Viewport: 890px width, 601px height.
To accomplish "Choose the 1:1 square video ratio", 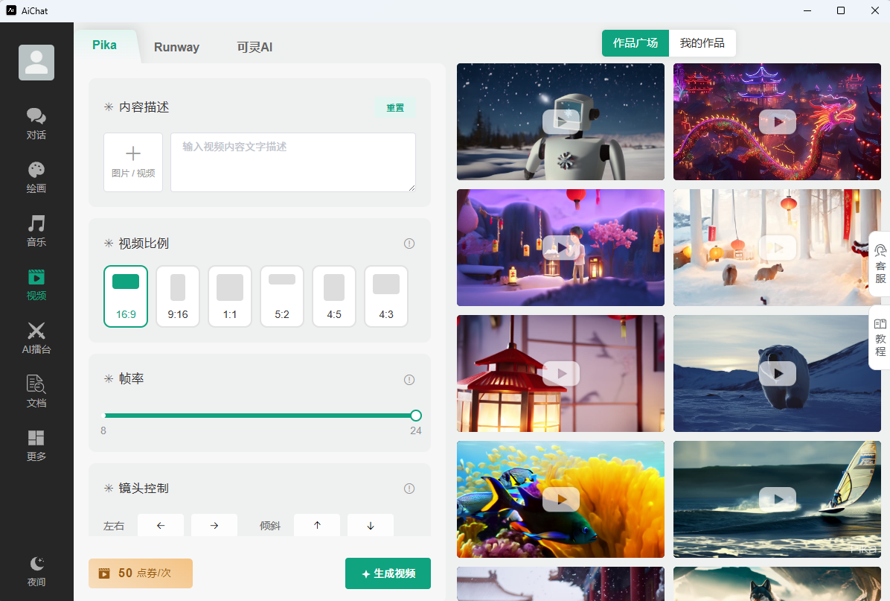I will point(230,296).
